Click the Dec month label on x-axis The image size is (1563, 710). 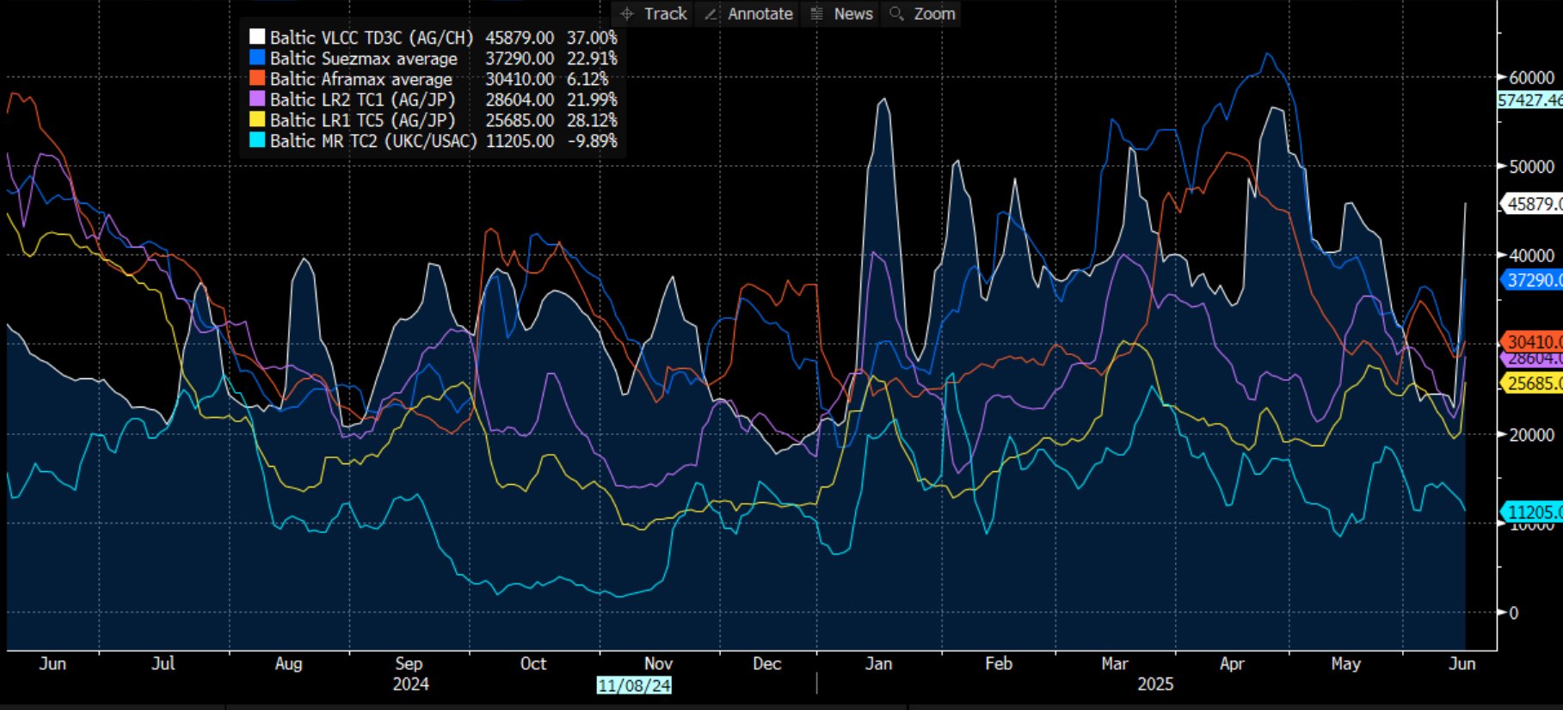766,664
